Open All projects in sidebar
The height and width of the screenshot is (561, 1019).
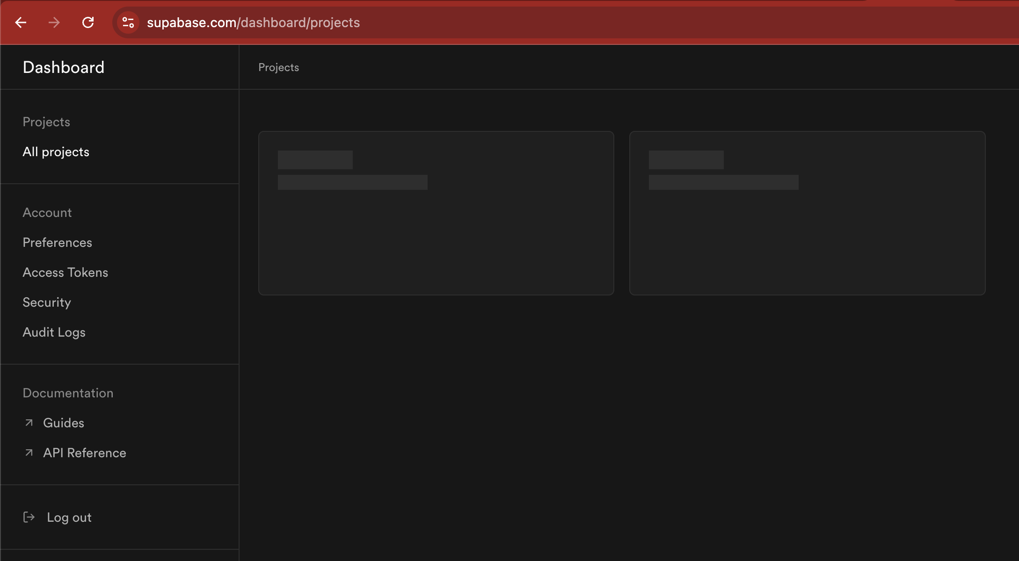pyautogui.click(x=56, y=152)
